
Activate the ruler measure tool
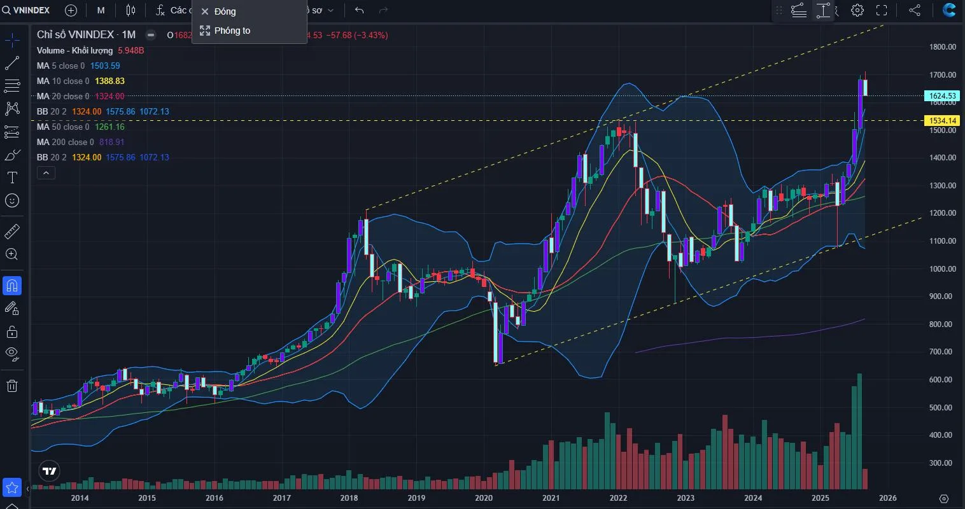coord(12,231)
